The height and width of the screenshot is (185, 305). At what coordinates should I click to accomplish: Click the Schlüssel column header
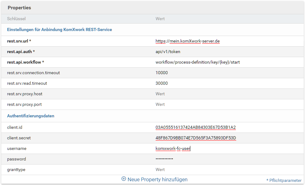[16, 19]
